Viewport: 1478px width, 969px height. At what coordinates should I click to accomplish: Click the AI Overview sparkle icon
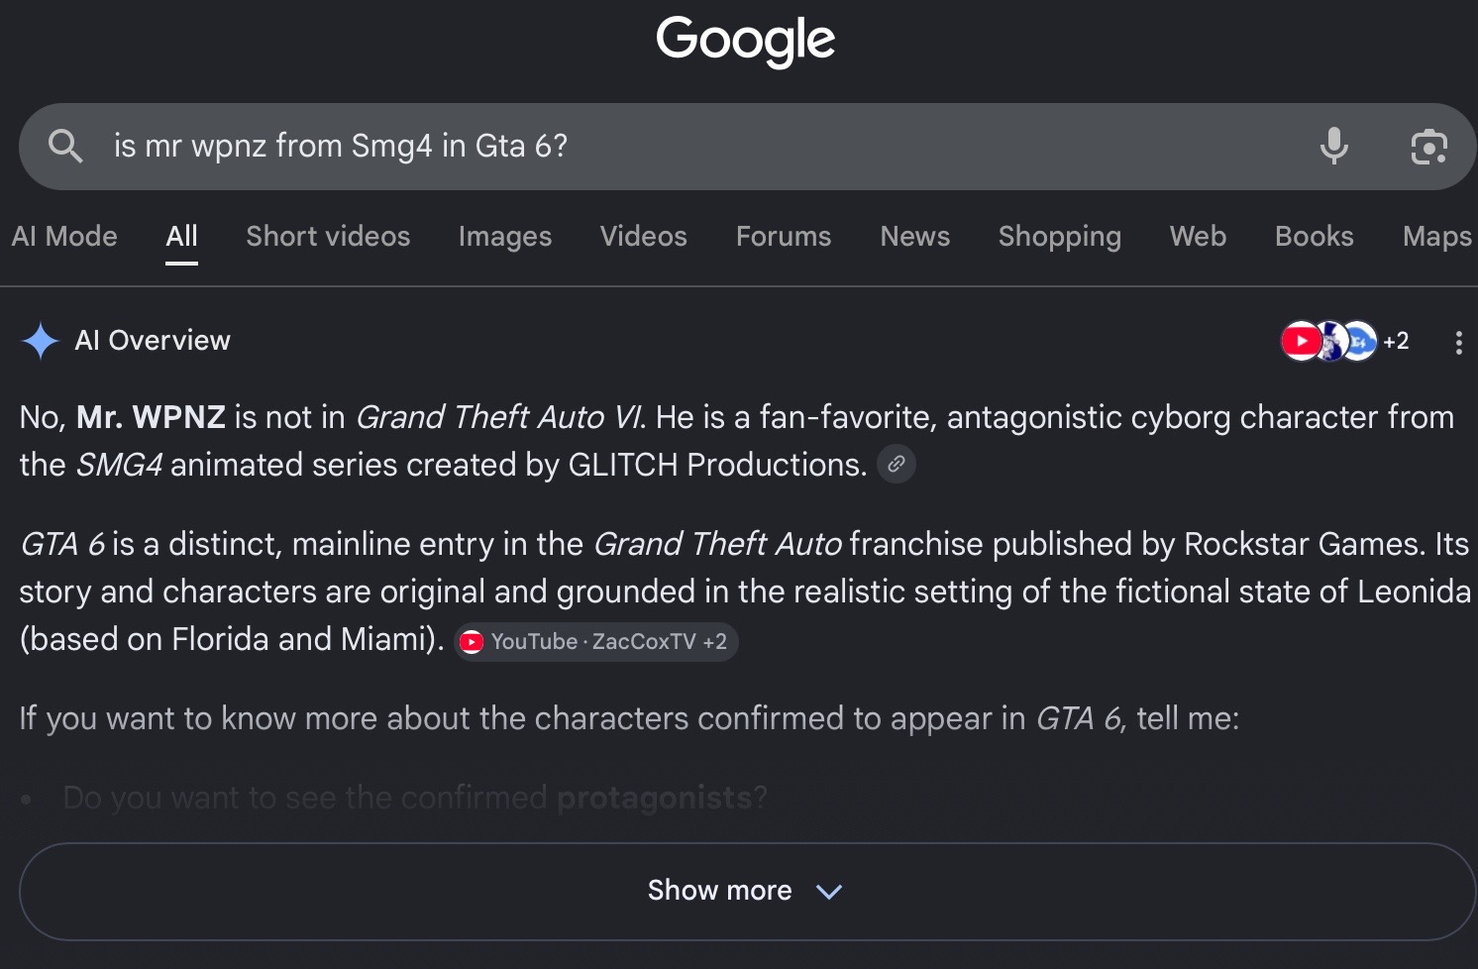(x=41, y=341)
